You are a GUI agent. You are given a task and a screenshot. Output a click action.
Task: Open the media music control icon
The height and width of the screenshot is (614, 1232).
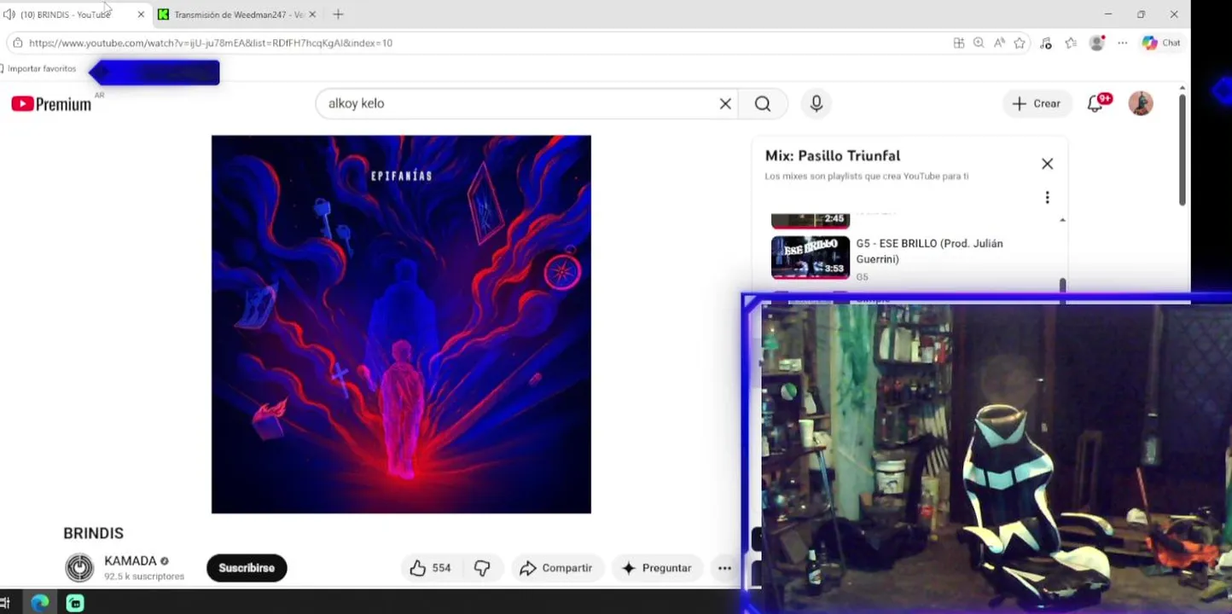point(1046,43)
